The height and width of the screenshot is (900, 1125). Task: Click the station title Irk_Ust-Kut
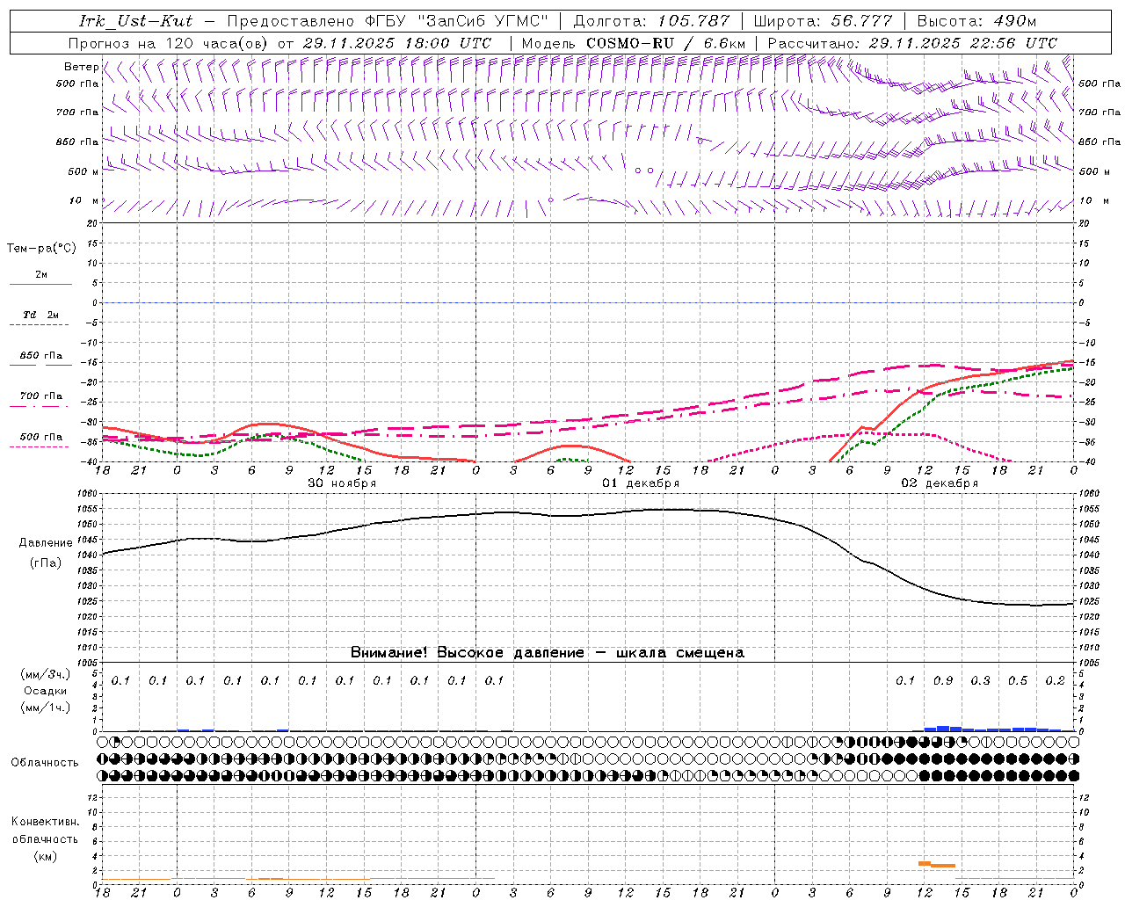coord(135,20)
